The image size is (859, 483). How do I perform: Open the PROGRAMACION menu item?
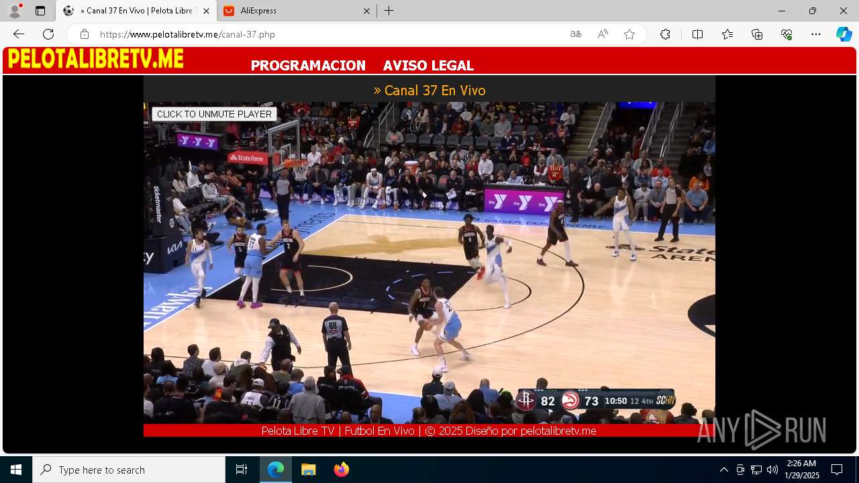308,66
